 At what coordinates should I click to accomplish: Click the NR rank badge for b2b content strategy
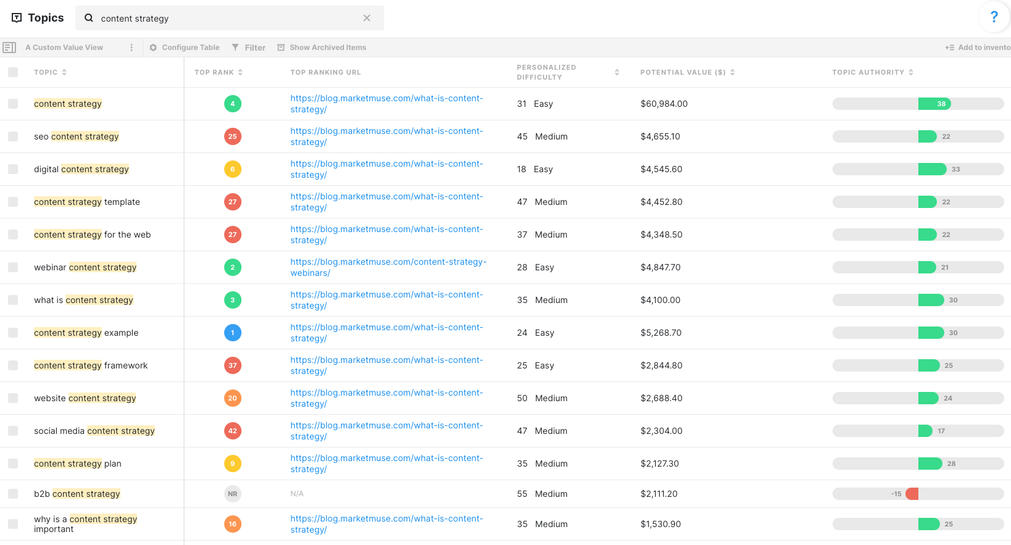coord(232,494)
